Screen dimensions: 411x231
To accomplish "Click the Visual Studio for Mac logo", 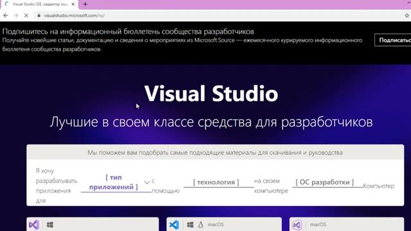I will pos(297,225).
